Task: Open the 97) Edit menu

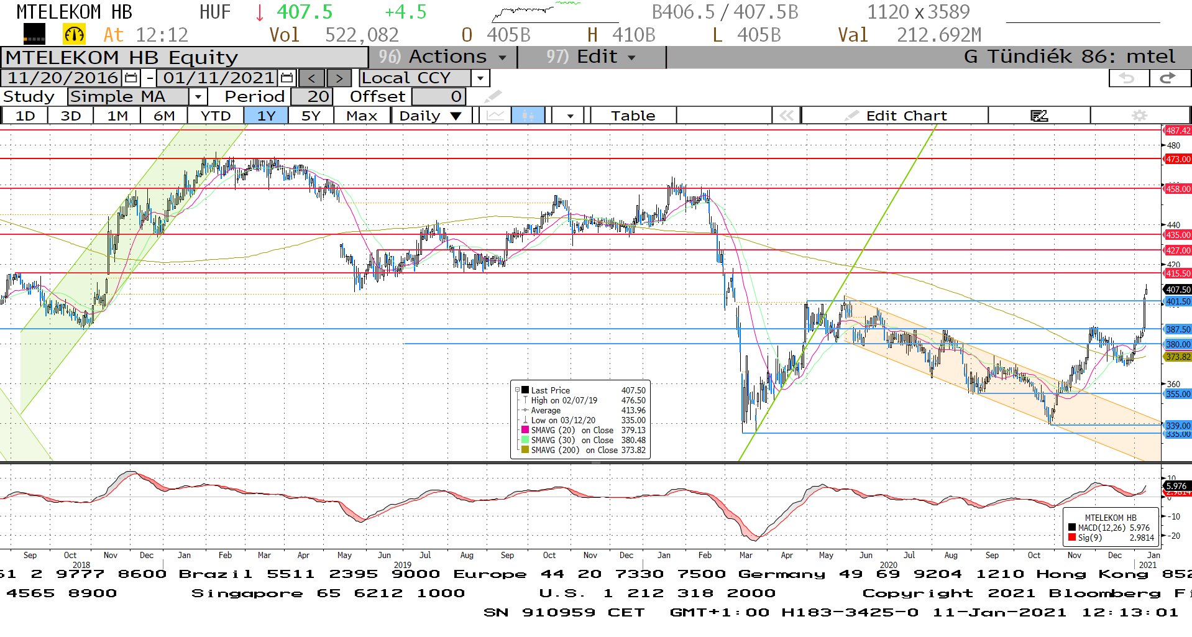Action: [x=591, y=57]
